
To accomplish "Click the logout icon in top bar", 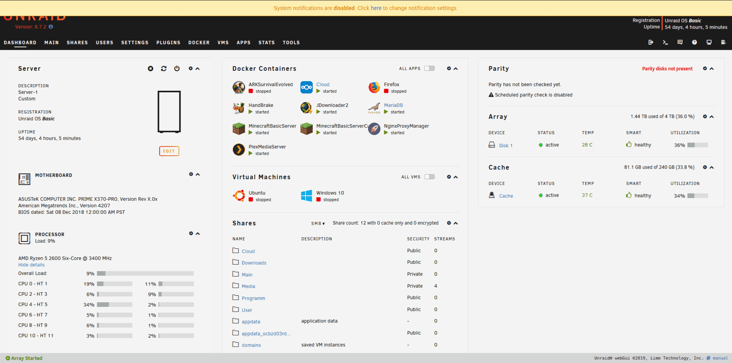I will point(651,42).
